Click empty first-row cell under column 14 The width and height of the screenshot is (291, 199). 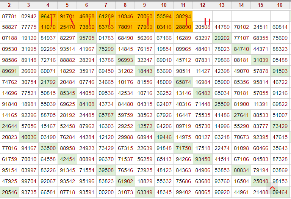pos(241,16)
